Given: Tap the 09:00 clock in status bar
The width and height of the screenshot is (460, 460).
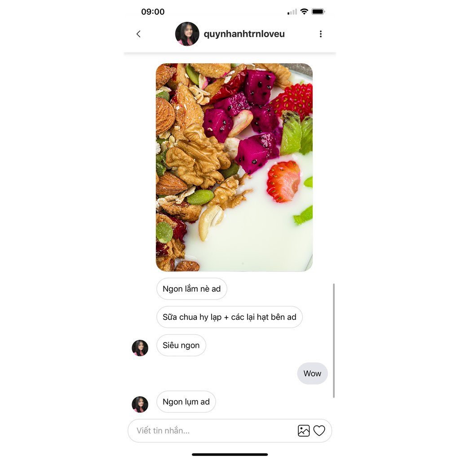Looking at the screenshot, I should pyautogui.click(x=153, y=12).
